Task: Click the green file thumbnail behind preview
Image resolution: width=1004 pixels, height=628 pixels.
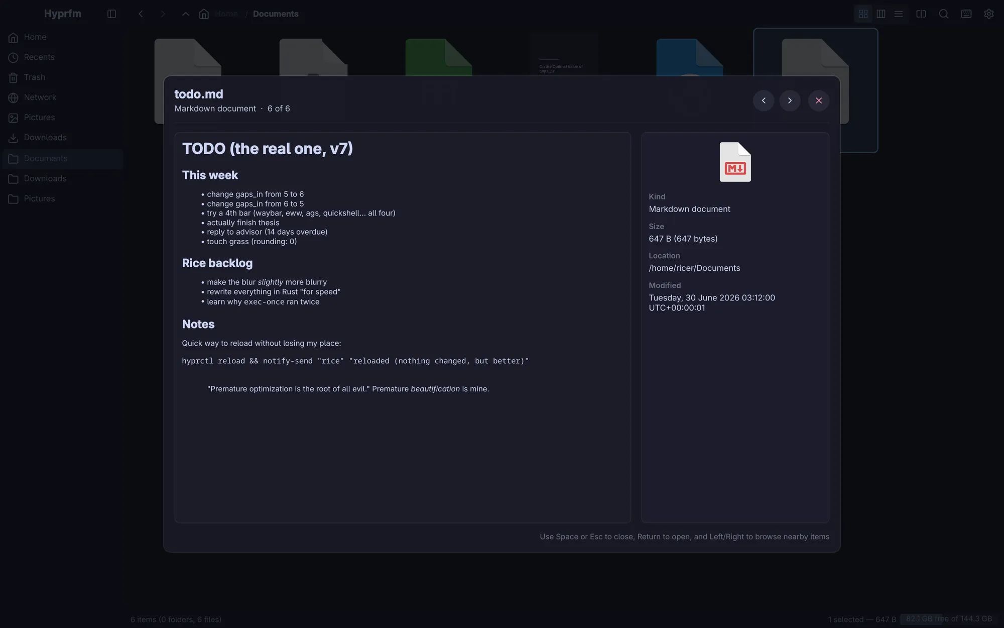Action: pyautogui.click(x=439, y=57)
